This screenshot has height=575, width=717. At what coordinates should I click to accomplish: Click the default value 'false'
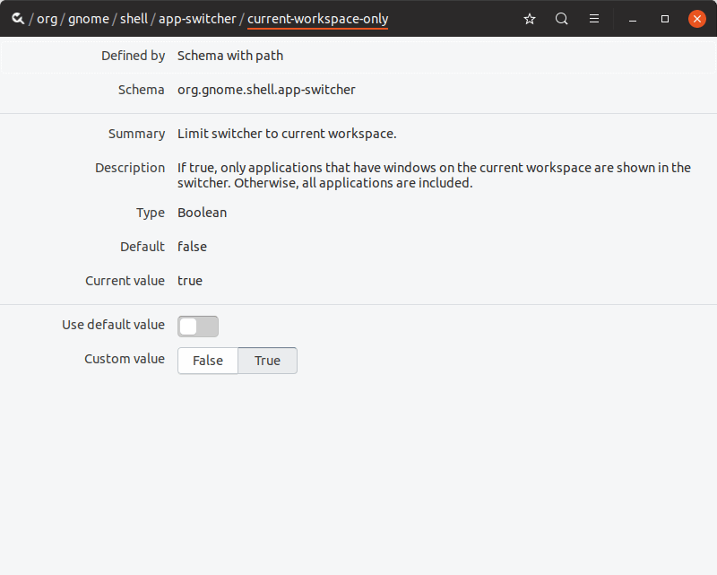tap(192, 247)
